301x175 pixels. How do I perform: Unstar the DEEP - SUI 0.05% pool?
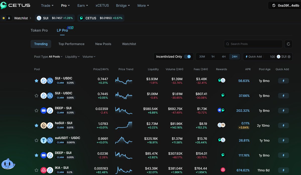[36, 155]
